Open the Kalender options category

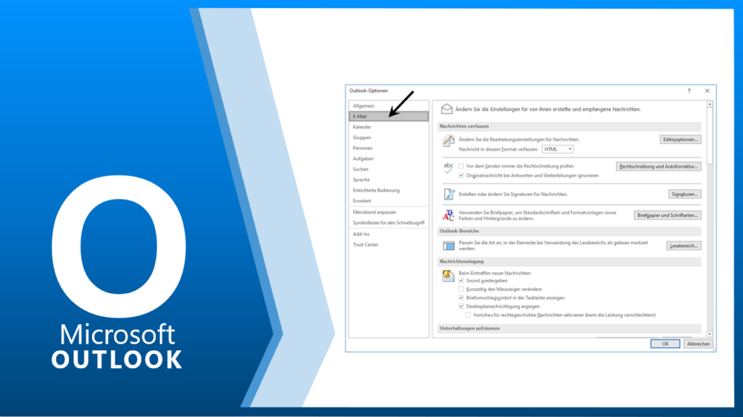[389, 127]
